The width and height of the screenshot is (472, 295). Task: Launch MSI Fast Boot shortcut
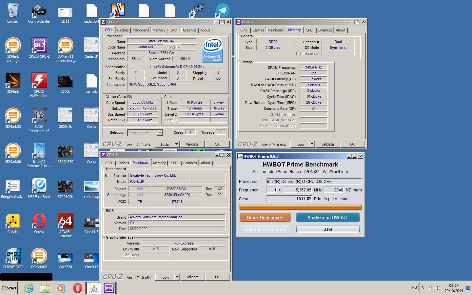pos(39,186)
